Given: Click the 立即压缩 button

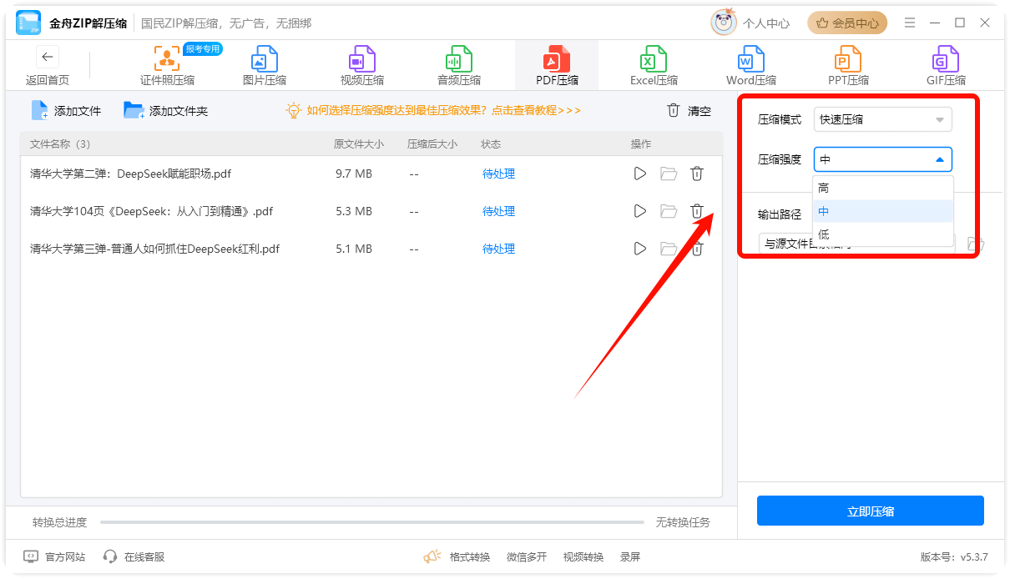Looking at the screenshot, I should (871, 511).
